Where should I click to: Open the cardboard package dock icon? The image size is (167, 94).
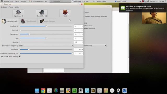click(106, 91)
